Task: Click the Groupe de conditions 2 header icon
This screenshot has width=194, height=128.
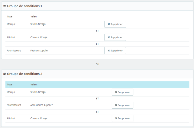Action: pos(5,74)
